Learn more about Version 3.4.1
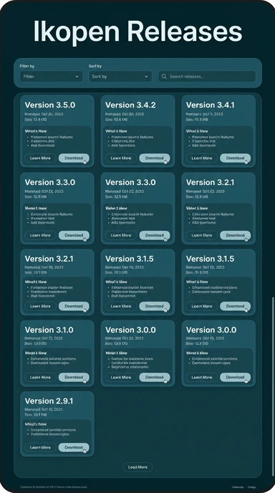 pyautogui.click(x=201, y=158)
